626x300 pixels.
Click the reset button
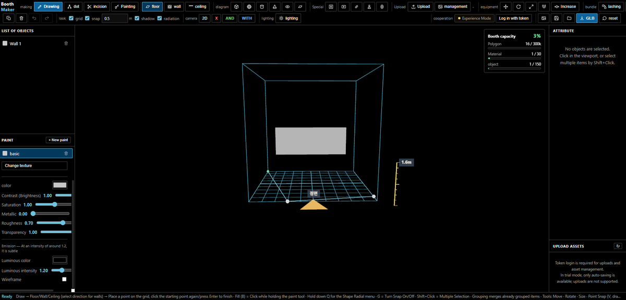click(610, 18)
